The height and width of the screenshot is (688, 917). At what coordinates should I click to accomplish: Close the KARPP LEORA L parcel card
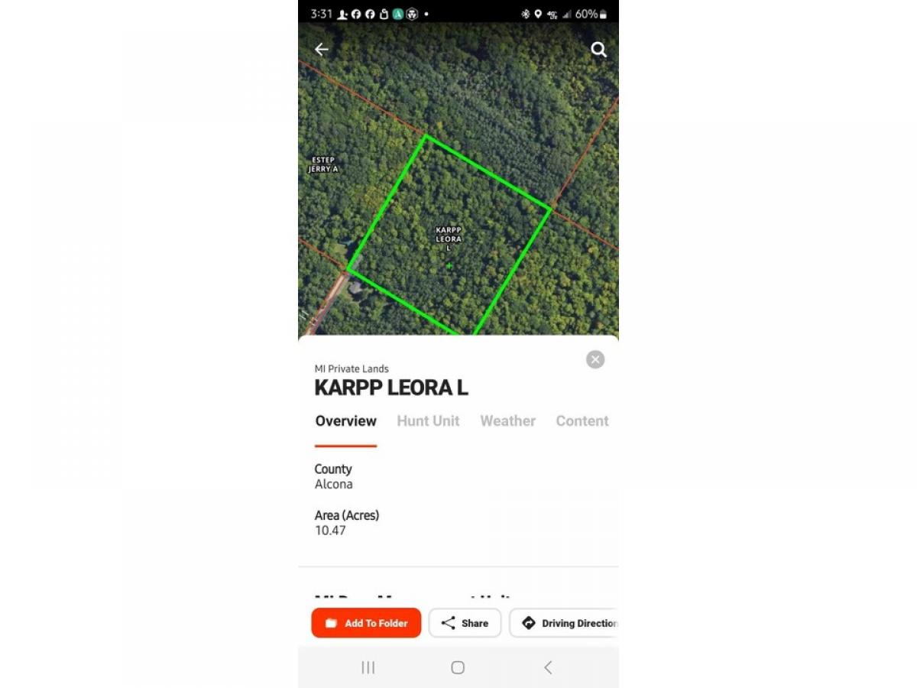(x=595, y=359)
